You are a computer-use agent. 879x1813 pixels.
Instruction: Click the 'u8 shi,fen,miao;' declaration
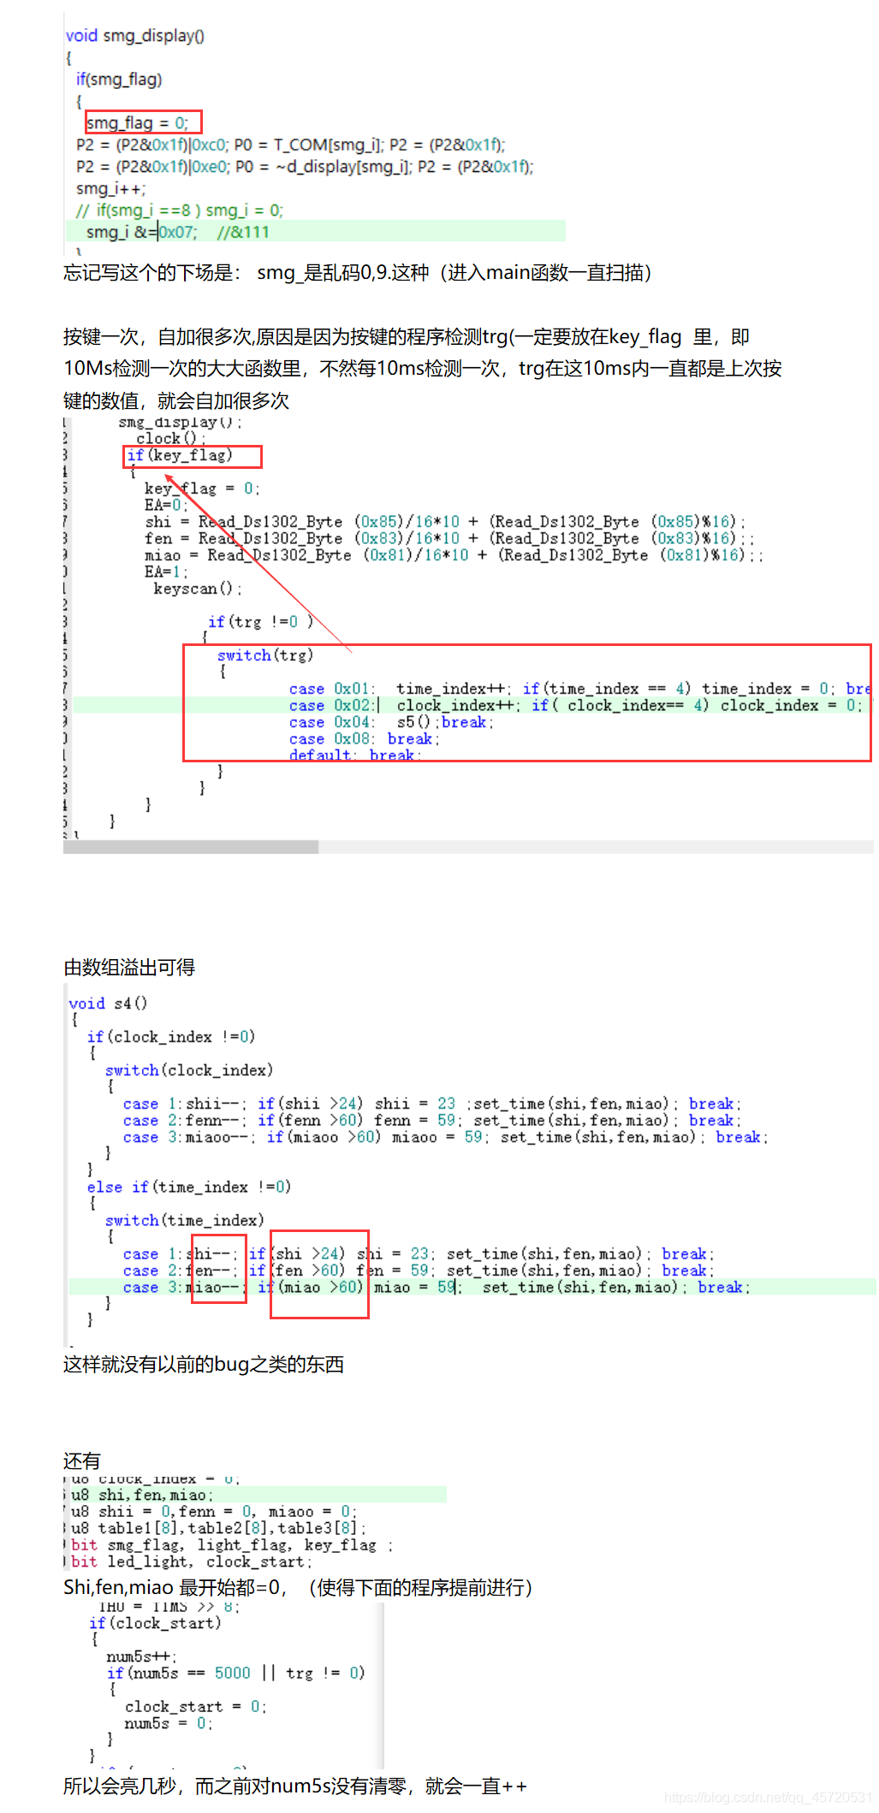click(x=143, y=1496)
